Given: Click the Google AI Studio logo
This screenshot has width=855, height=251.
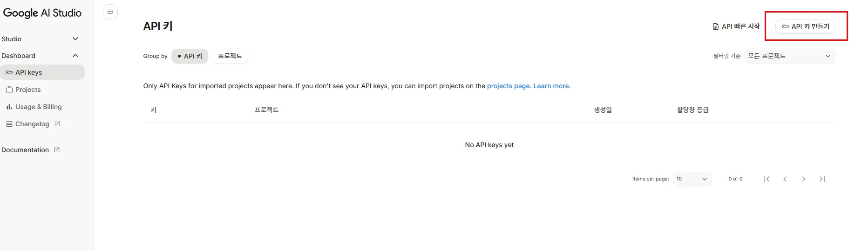Looking at the screenshot, I should click(x=42, y=13).
